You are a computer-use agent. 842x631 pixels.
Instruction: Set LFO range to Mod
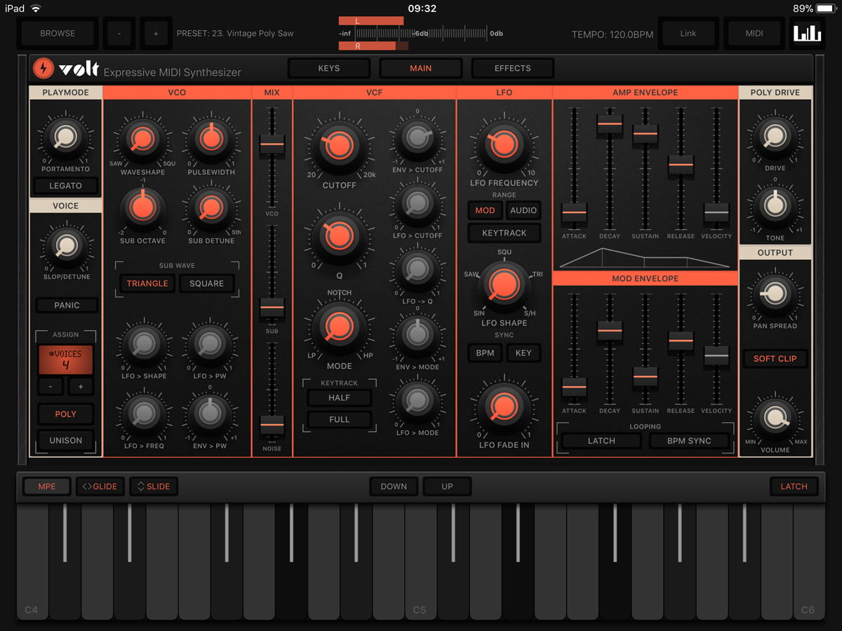[x=485, y=210]
